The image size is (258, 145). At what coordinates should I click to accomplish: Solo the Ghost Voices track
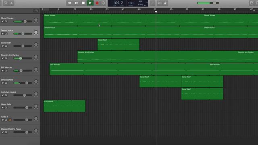coord(6,21)
